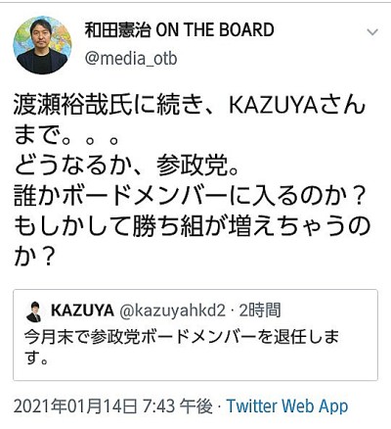Select the KAZUYA name in quoted tweet
Image resolution: width=391 pixels, height=429 pixels.
pyautogui.click(x=82, y=310)
